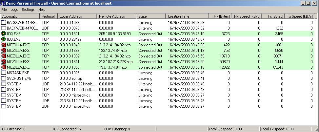Sort by the Protocol column header

coord(49,16)
